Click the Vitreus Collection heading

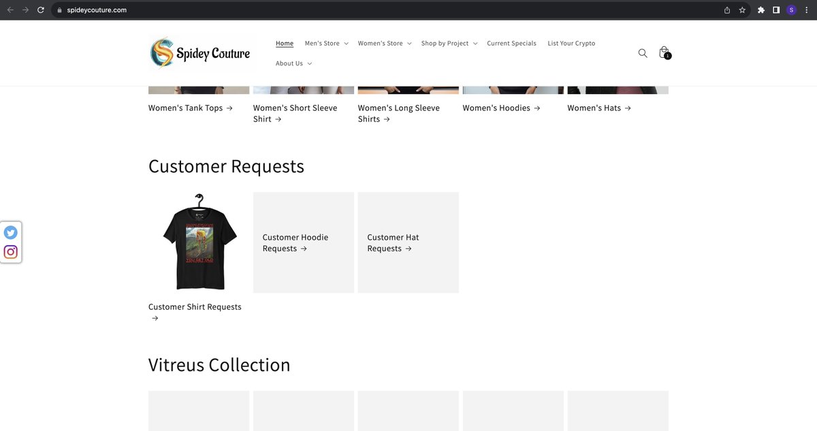[219, 365]
